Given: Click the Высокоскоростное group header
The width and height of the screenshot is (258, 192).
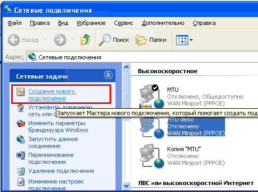Looking at the screenshot, I should click(x=168, y=71).
